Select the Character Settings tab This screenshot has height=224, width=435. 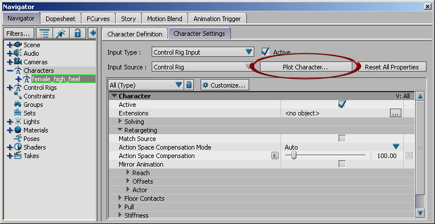click(x=199, y=34)
